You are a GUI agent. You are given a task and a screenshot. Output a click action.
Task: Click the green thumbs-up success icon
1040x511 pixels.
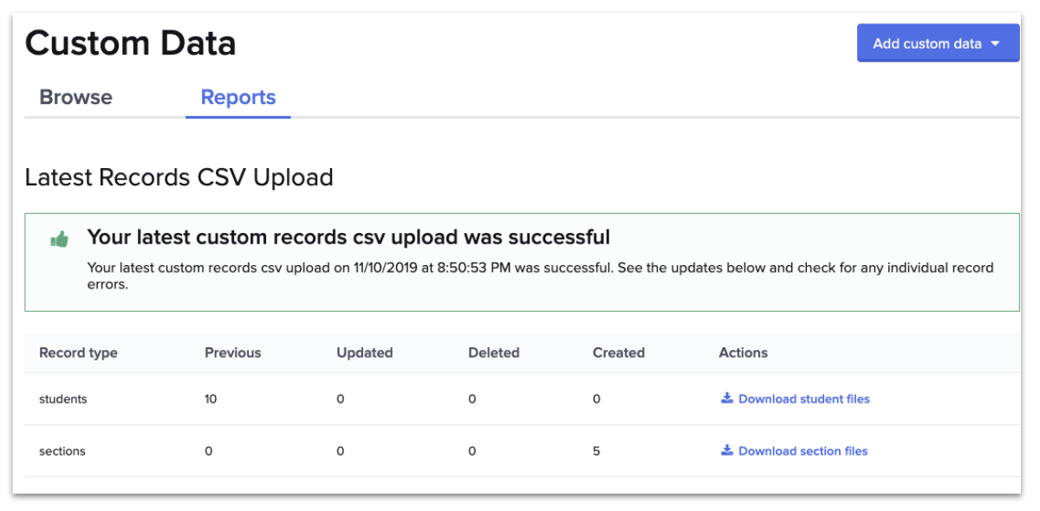[x=59, y=239]
